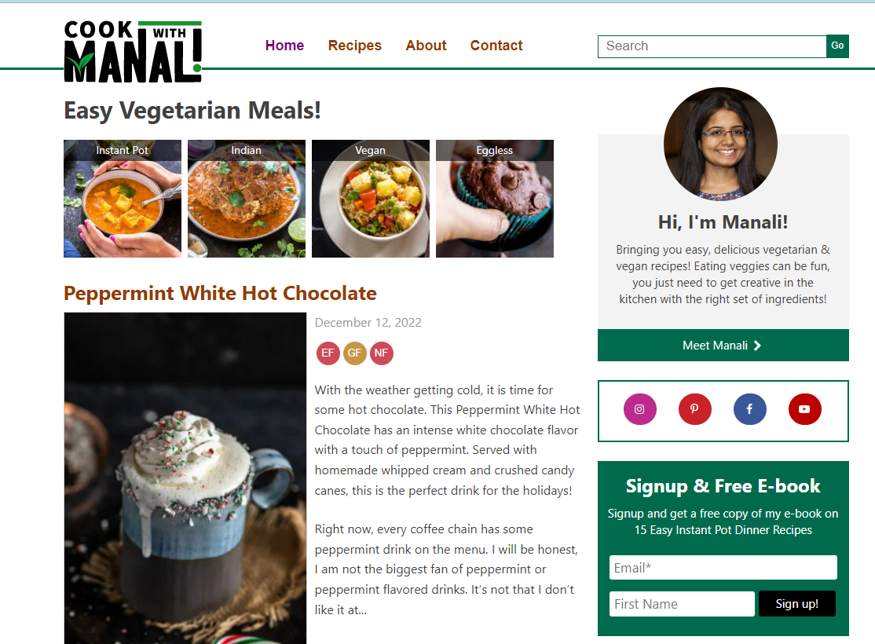The height and width of the screenshot is (644, 875).
Task: Open the Home menu item
Action: pyautogui.click(x=284, y=46)
